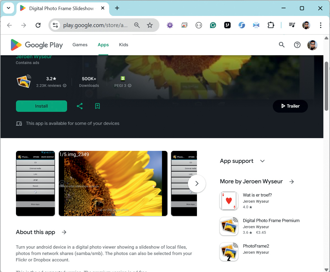Play the Trailer

[290, 106]
